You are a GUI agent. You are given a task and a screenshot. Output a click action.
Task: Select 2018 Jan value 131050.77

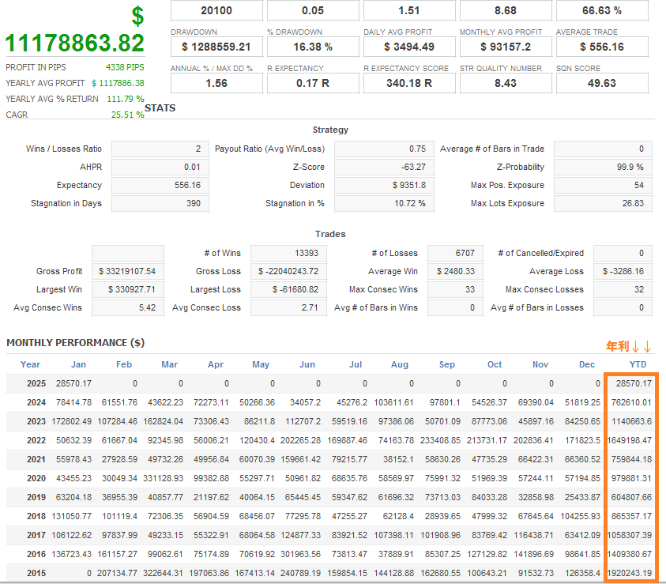click(x=72, y=517)
